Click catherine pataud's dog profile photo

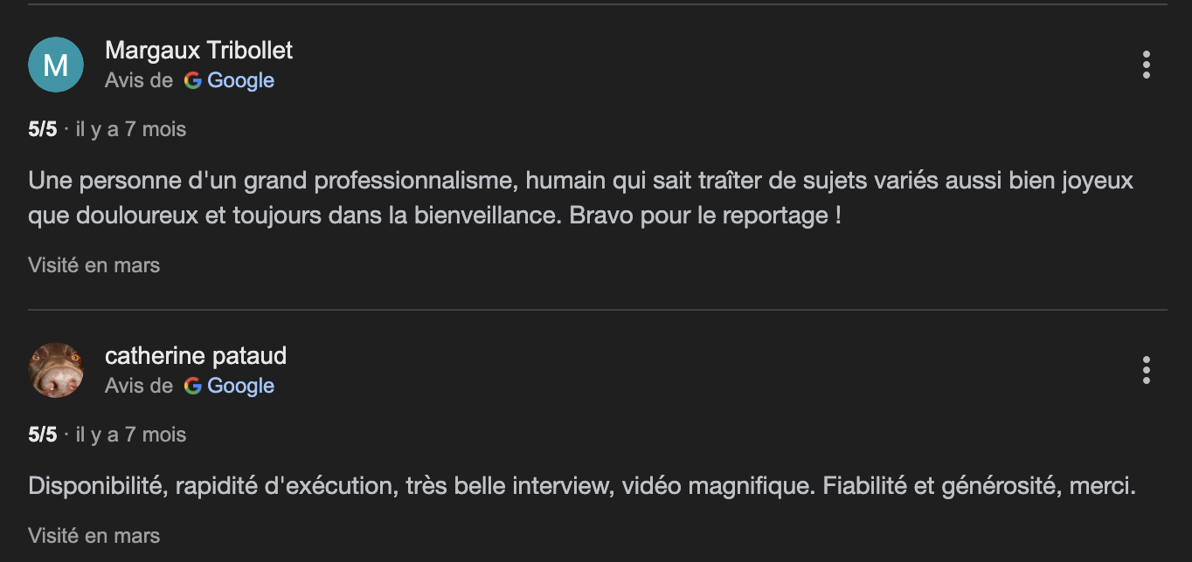(x=56, y=370)
